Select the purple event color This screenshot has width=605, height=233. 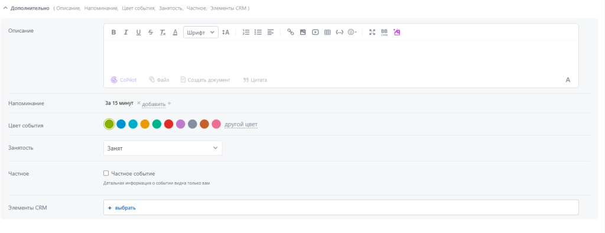[x=181, y=124]
